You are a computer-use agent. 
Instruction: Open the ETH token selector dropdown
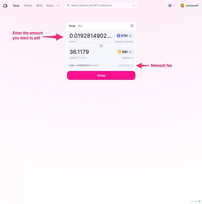[124, 36]
